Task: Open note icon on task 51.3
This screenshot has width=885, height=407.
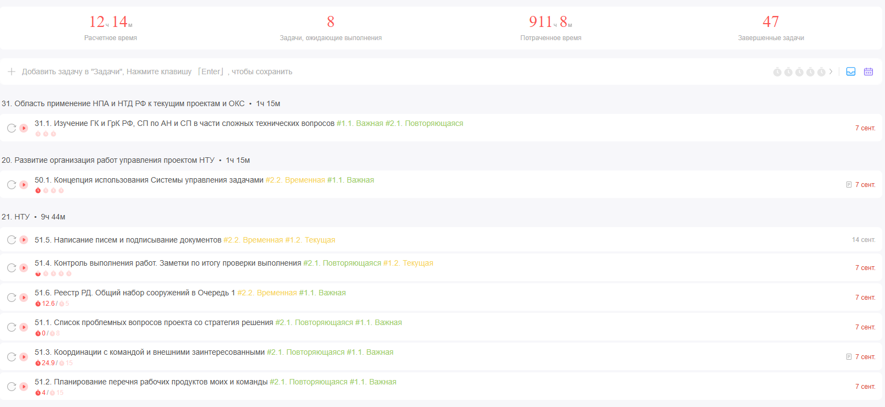Action: tap(849, 357)
